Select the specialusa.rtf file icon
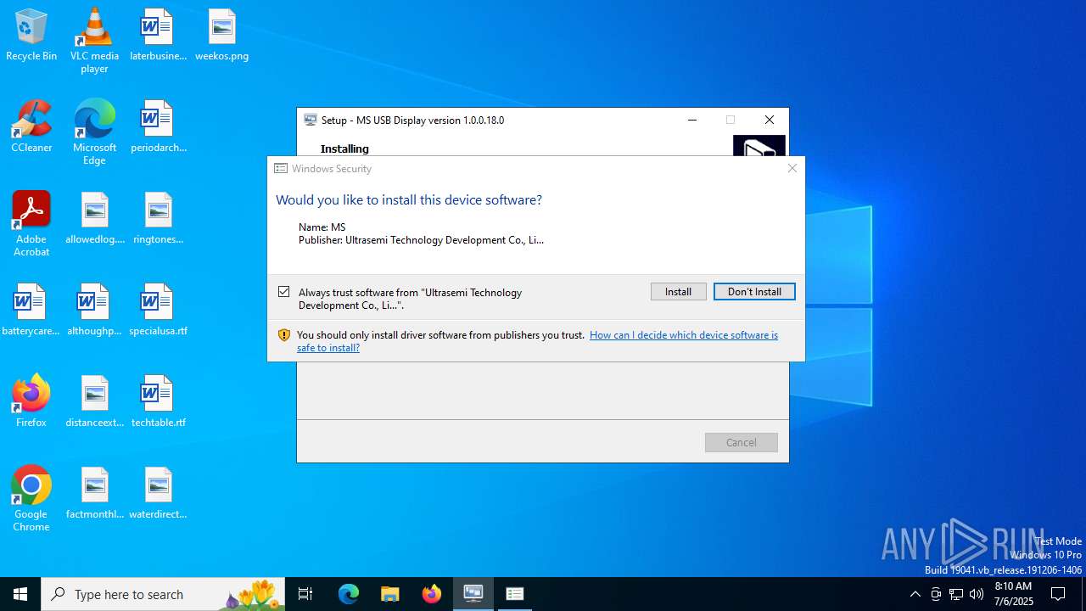The width and height of the screenshot is (1086, 611). pos(158,310)
